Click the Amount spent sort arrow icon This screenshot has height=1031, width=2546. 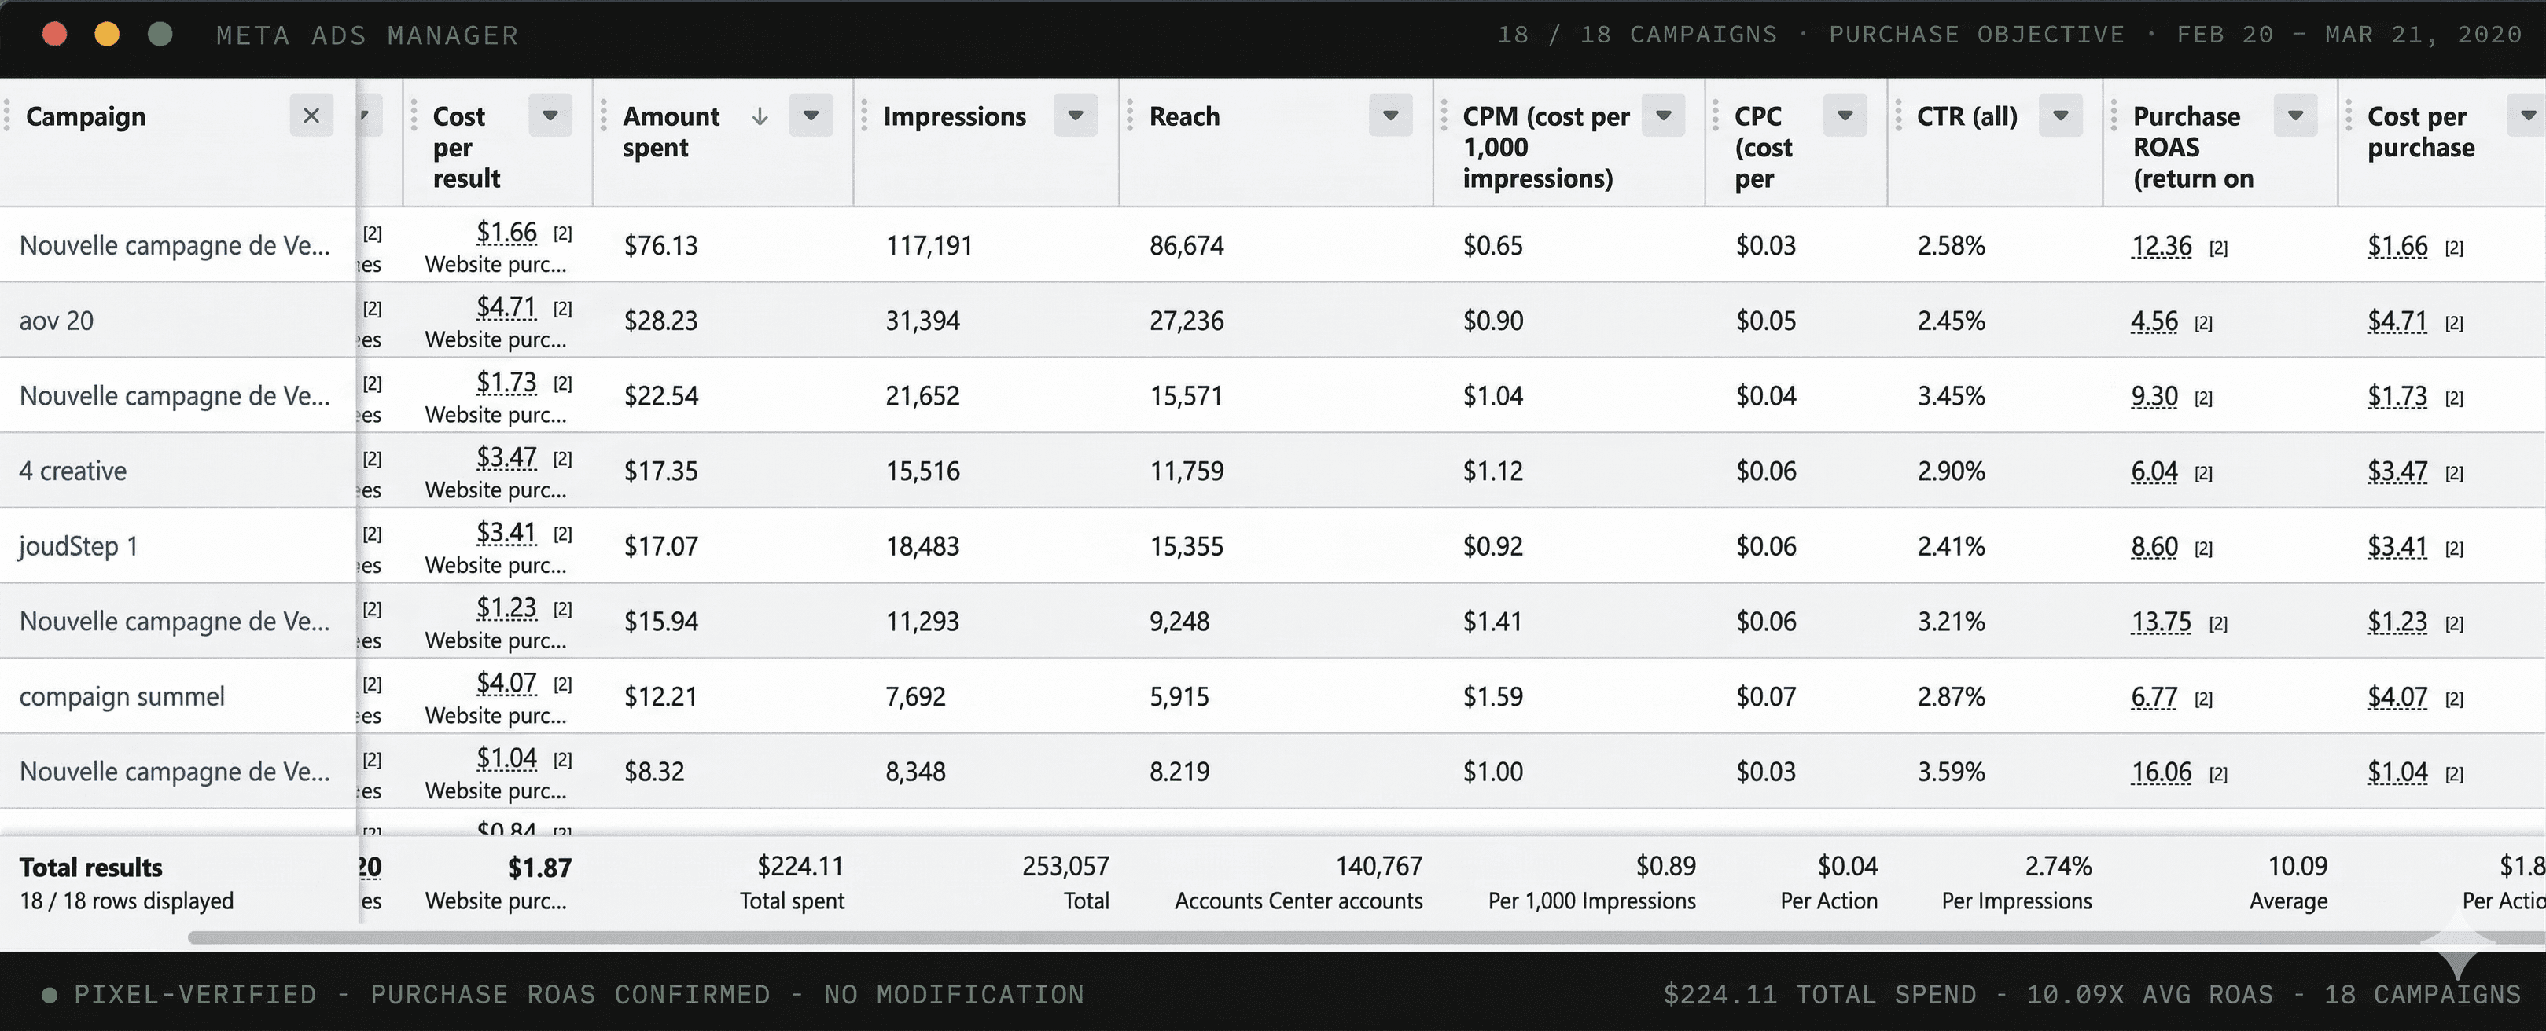pyautogui.click(x=759, y=116)
